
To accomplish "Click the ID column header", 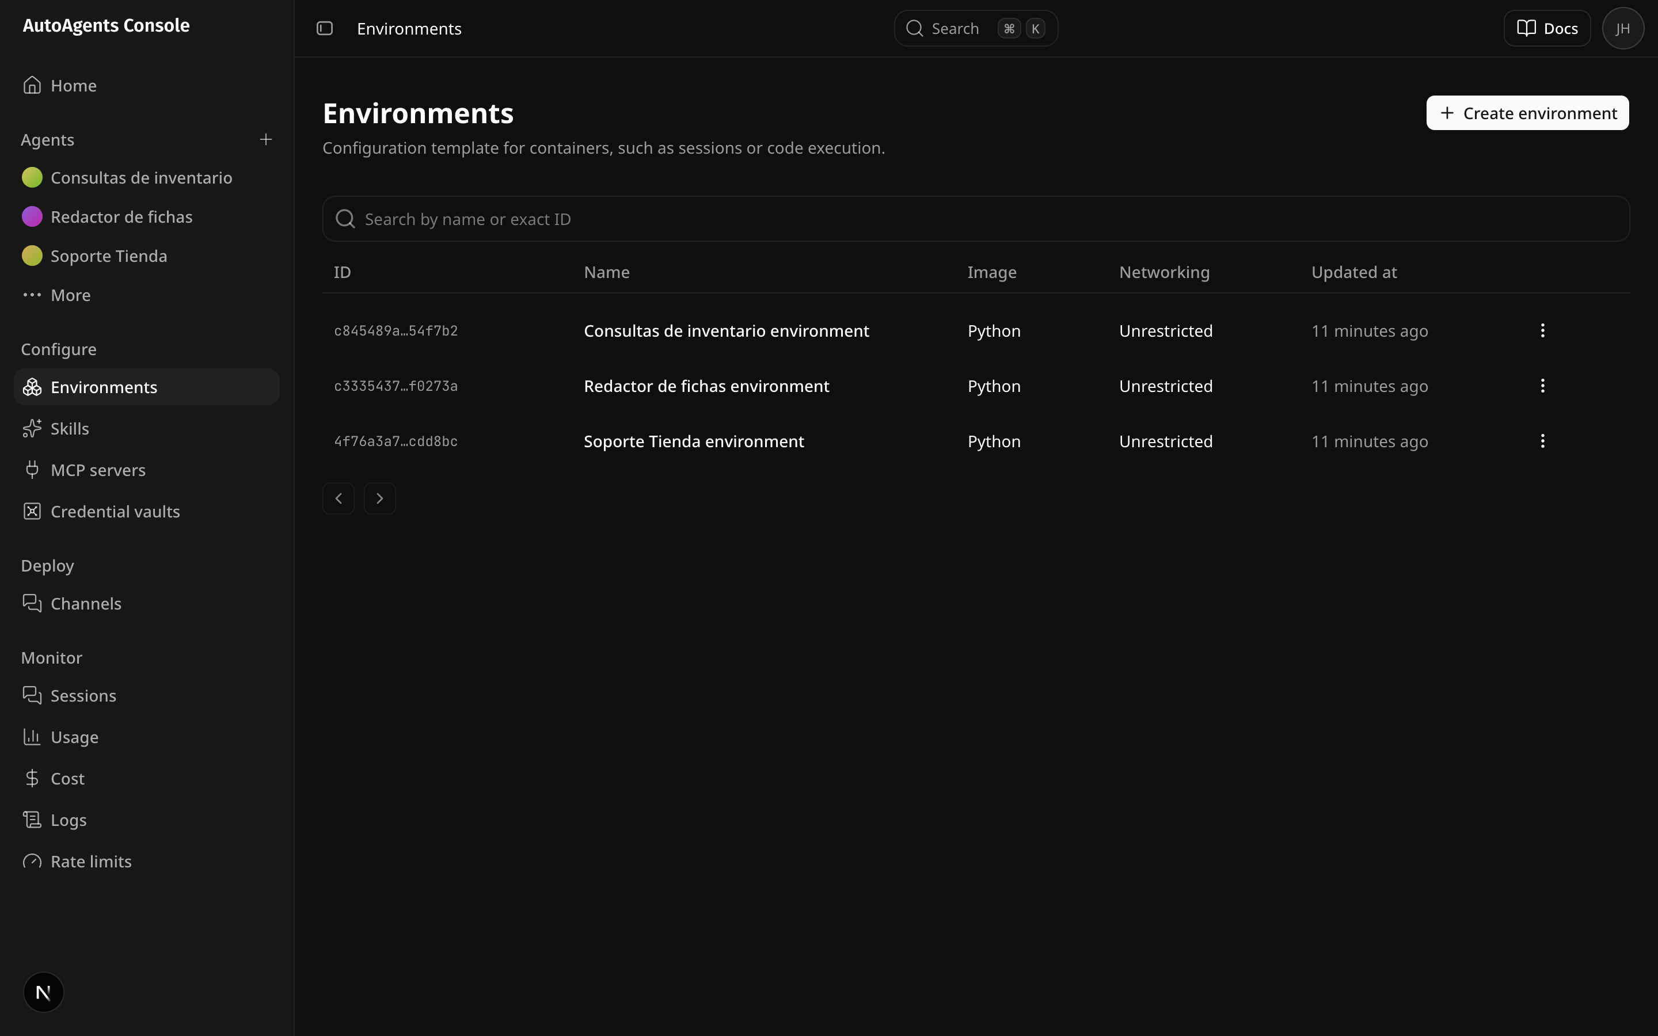I will pos(342,272).
